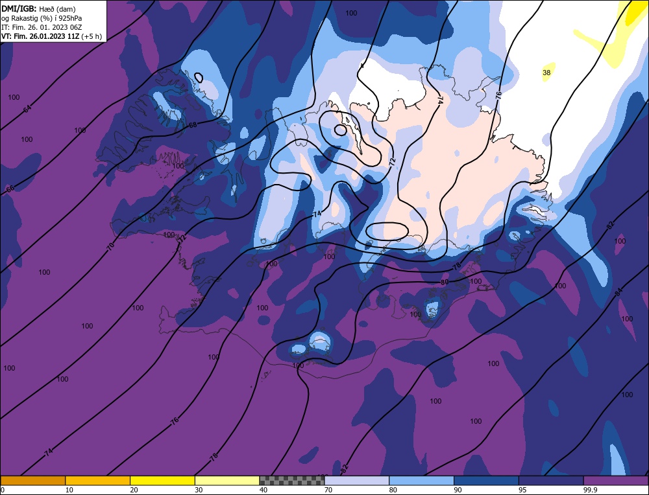Click the gray checkered 40–70 legend swatch
649x495 pixels.
pyautogui.click(x=292, y=481)
